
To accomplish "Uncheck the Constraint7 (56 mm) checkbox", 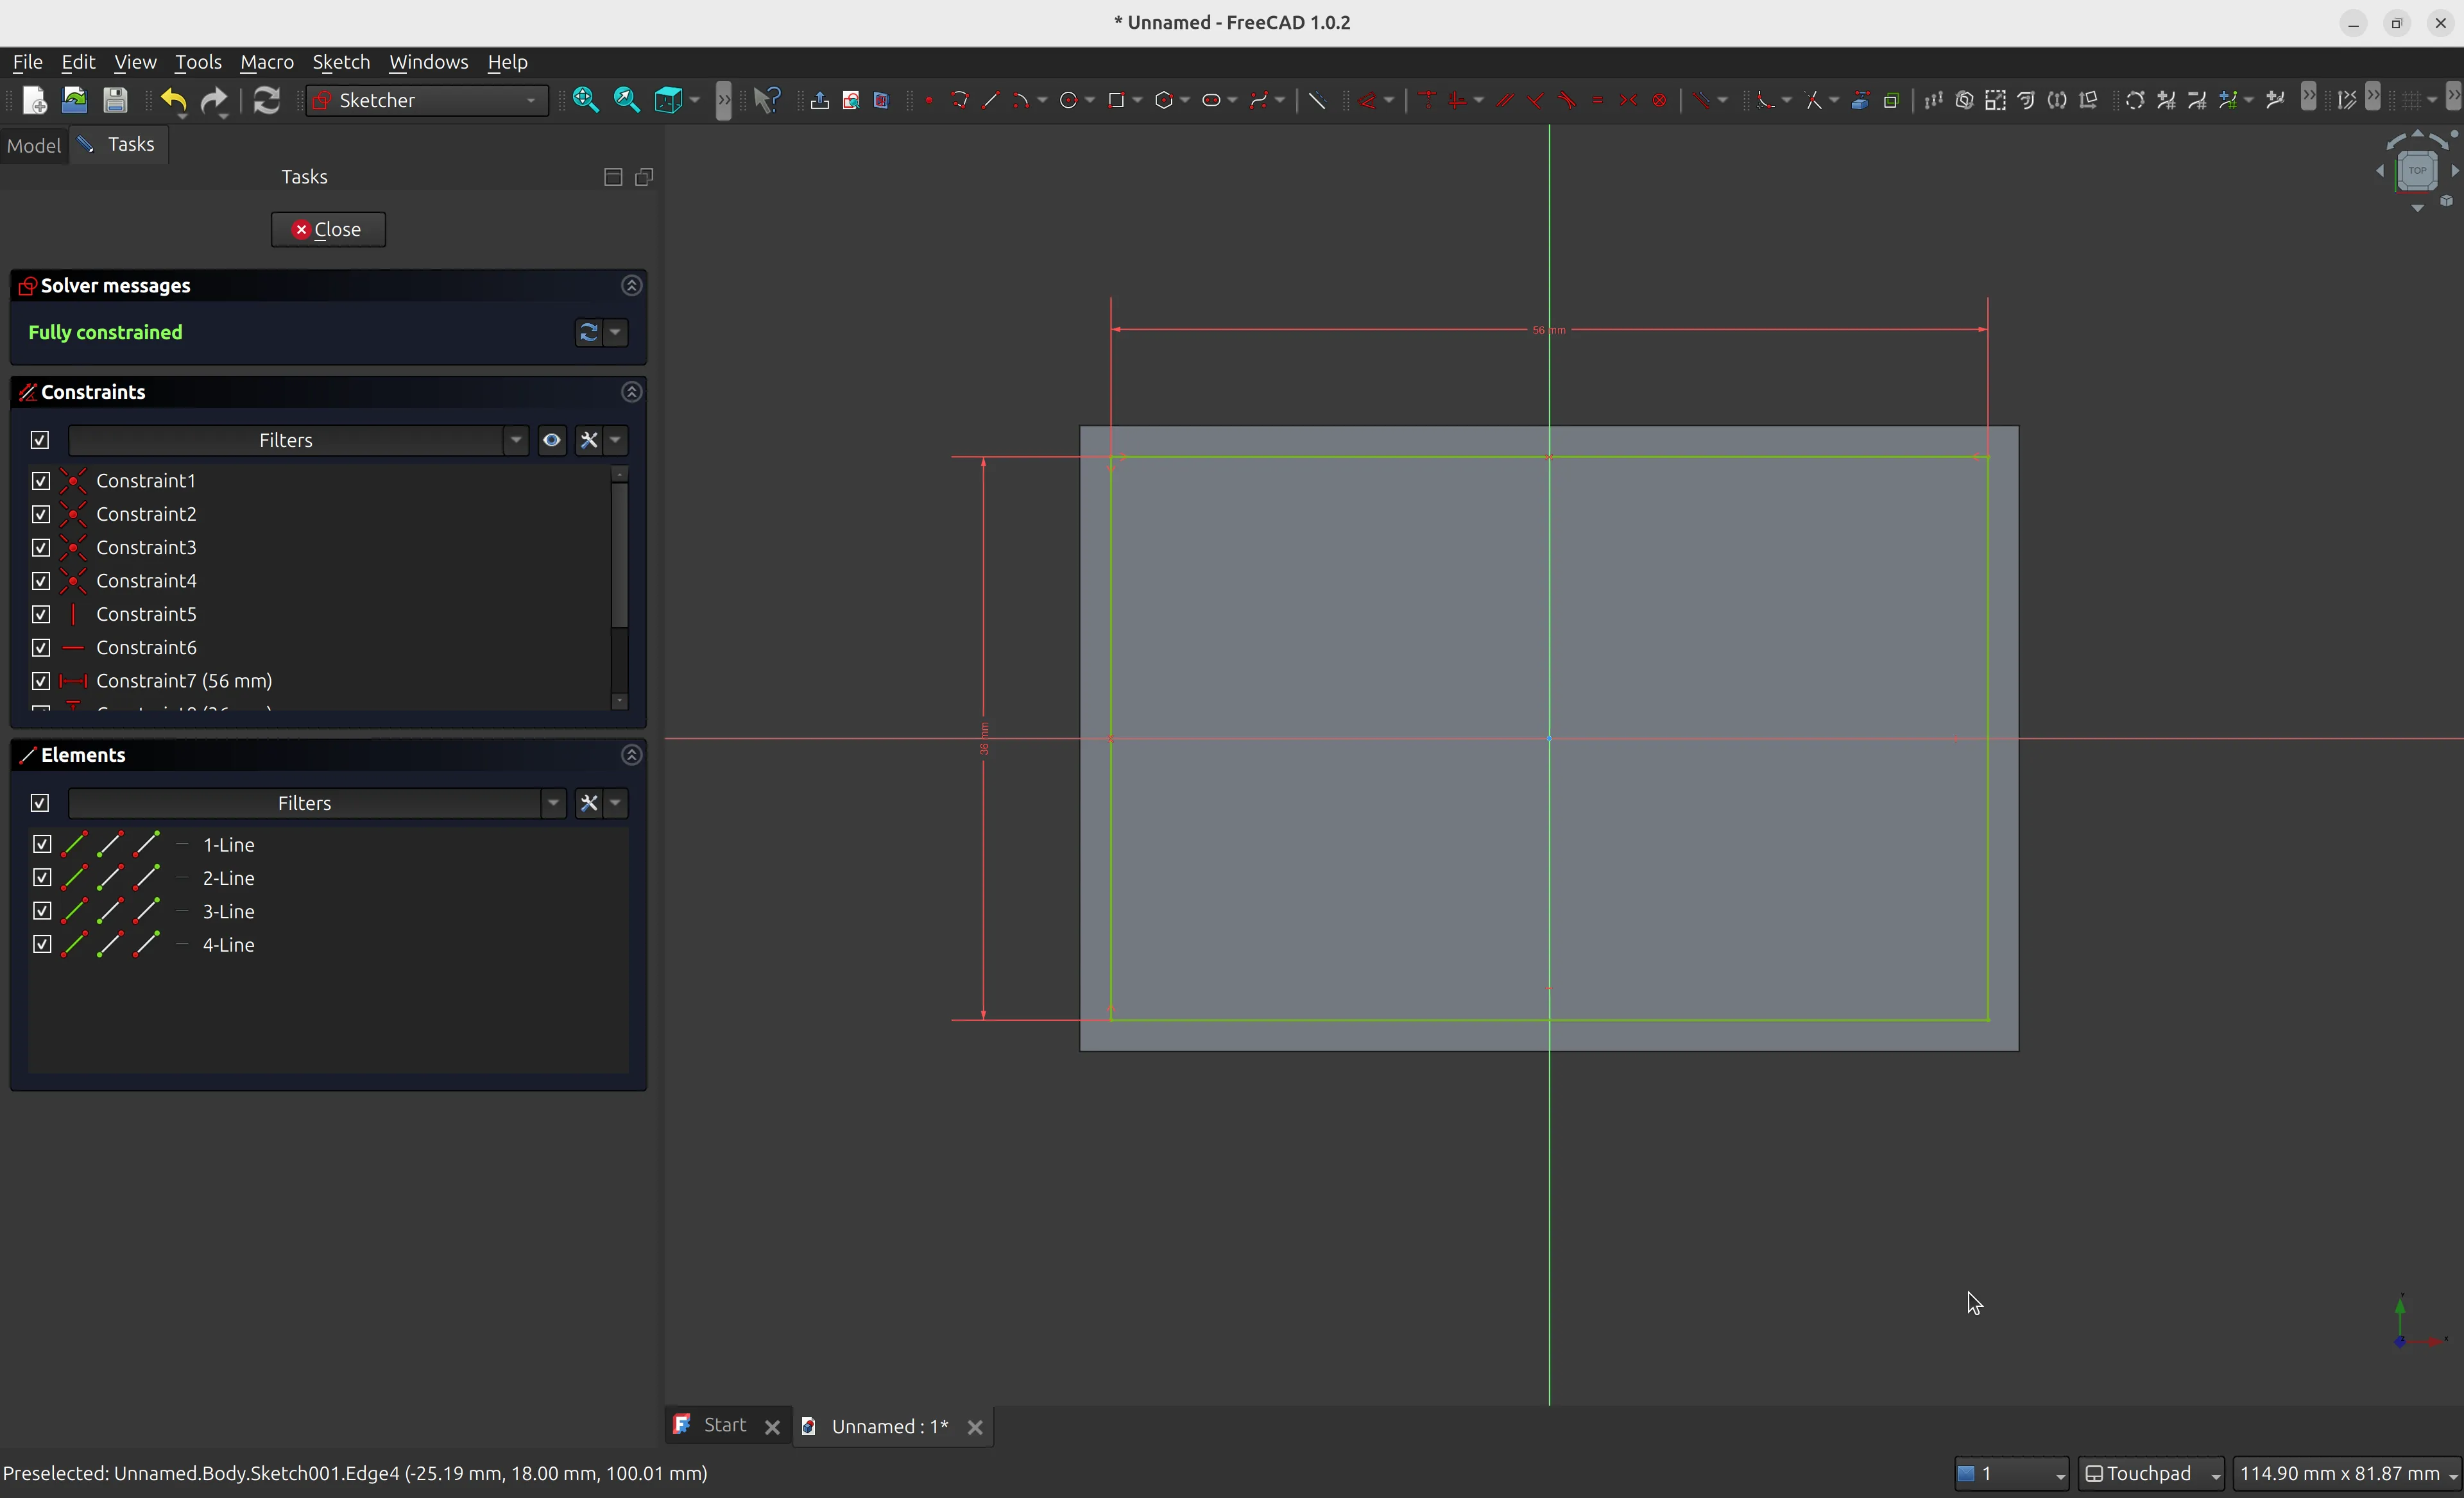I will point(41,680).
